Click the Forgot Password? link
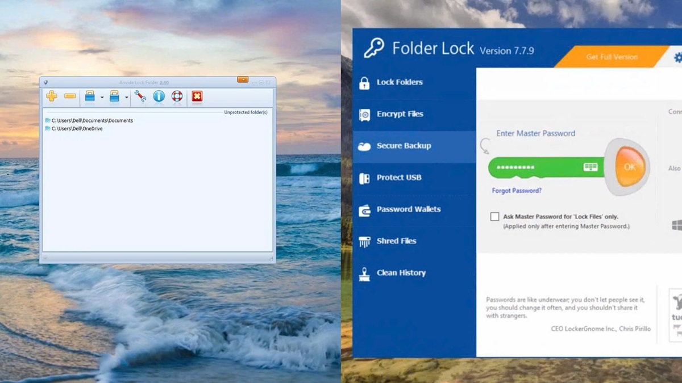The image size is (682, 383). [x=517, y=191]
